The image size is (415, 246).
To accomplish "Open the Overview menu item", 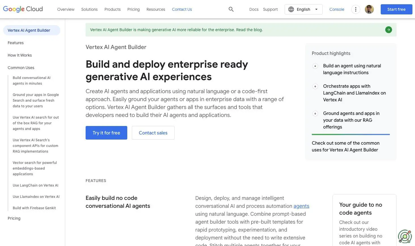I will pos(66,9).
